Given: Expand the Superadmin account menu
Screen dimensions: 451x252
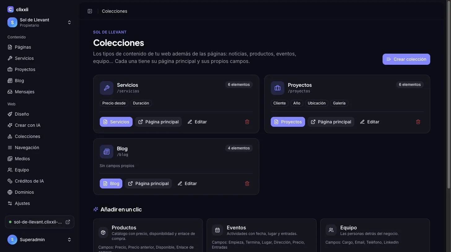Looking at the screenshot, I should pyautogui.click(x=69, y=240).
